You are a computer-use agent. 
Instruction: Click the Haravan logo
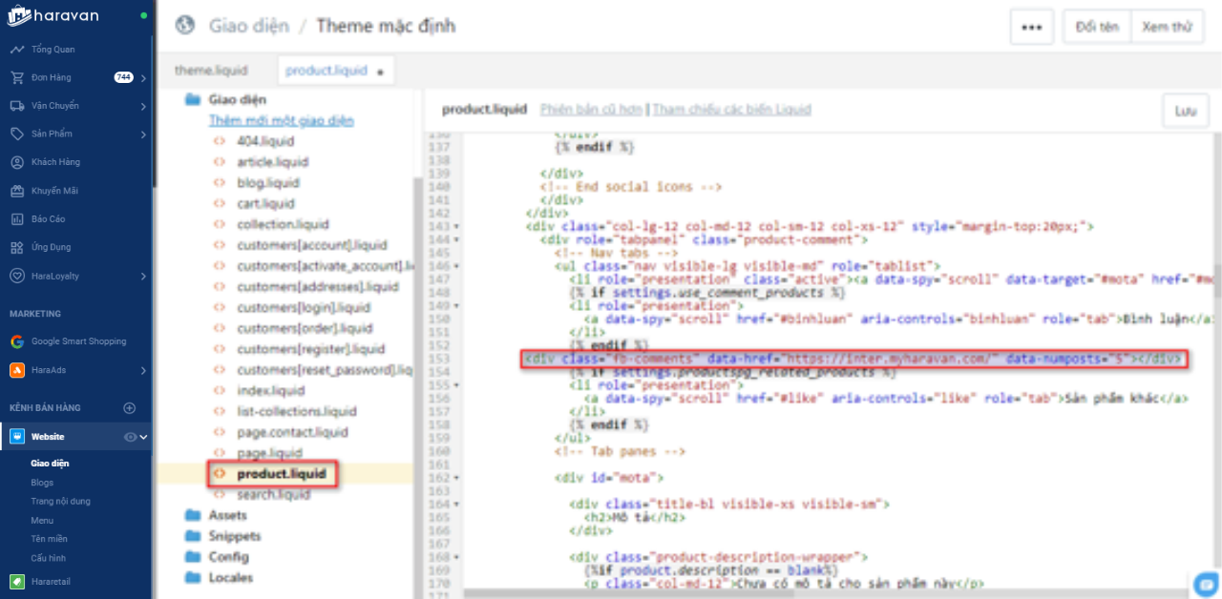pyautogui.click(x=54, y=15)
